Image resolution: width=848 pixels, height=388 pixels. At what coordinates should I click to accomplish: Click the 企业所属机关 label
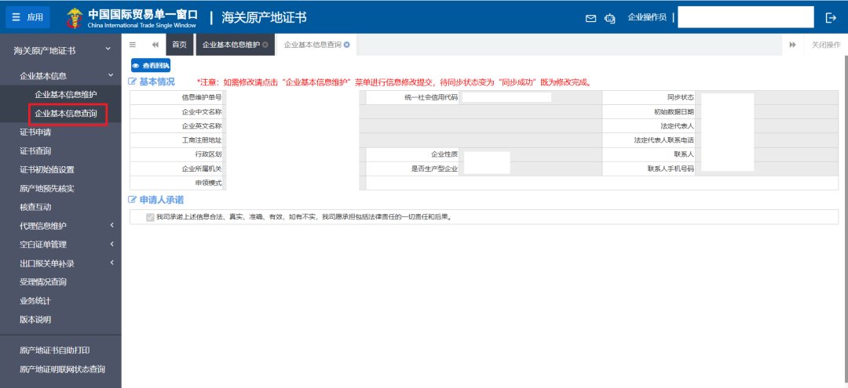[202, 169]
